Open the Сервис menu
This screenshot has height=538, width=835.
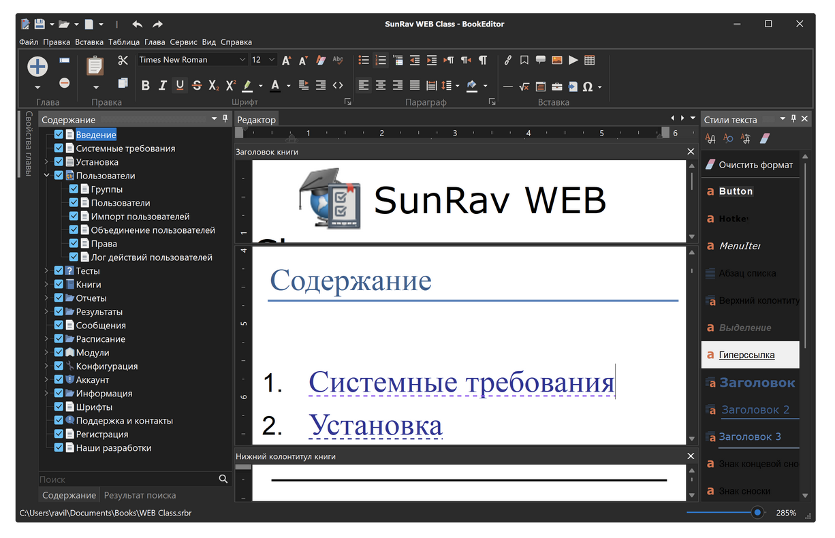184,42
